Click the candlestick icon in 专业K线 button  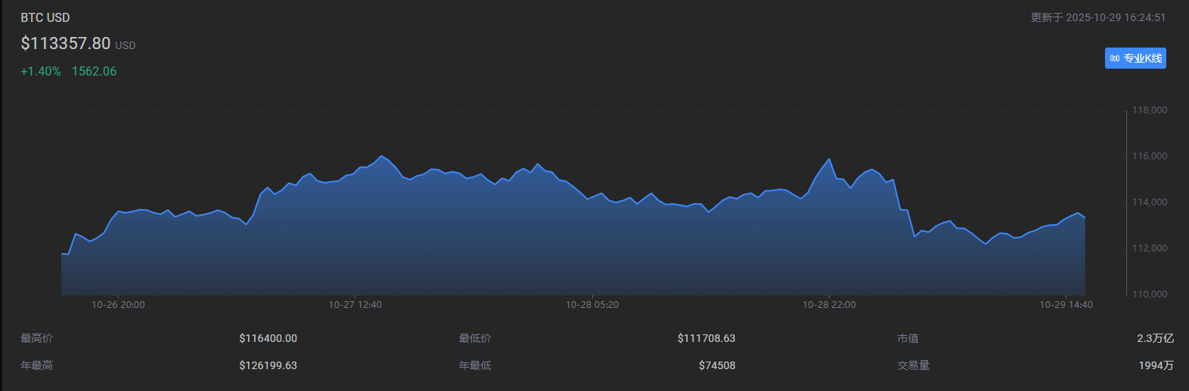(1114, 58)
